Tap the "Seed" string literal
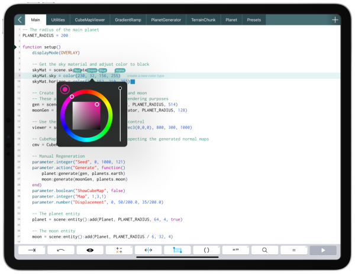 point(82,162)
